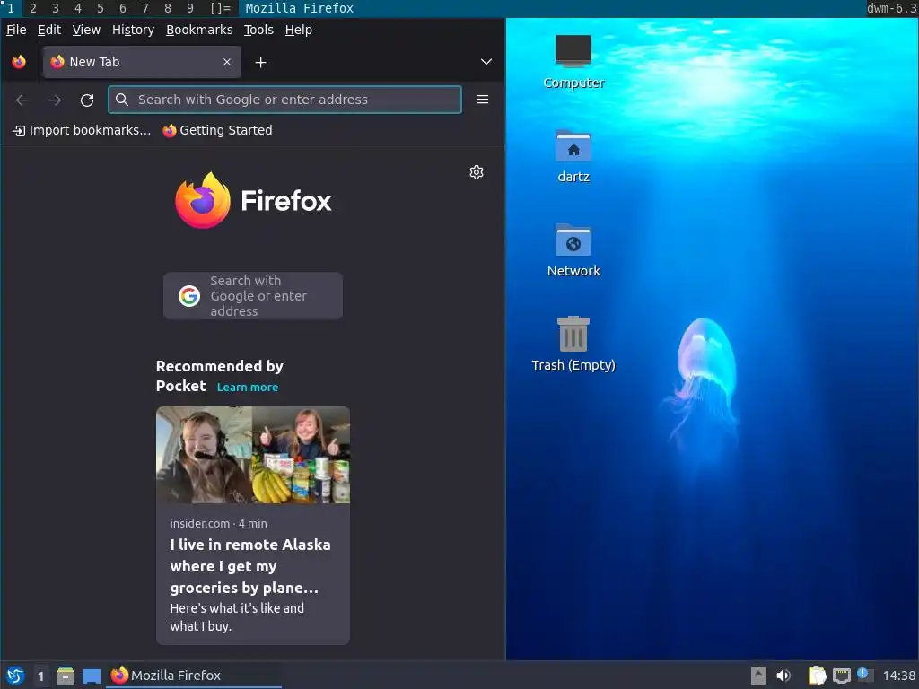919x689 pixels.
Task: Open the Tools menu
Action: pyautogui.click(x=258, y=30)
